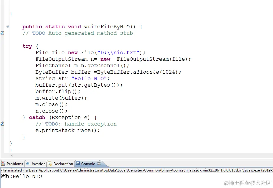Viewport: 273px width, 188px height.
Task: Open the Javadoc tab
Action: [x=36, y=164]
